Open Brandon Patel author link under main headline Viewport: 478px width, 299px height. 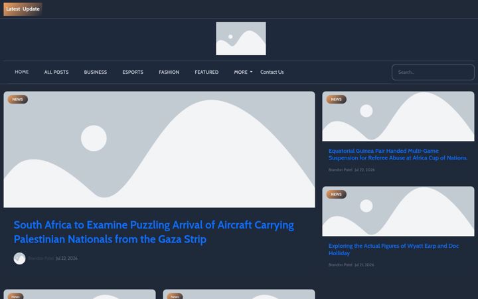[41, 258]
